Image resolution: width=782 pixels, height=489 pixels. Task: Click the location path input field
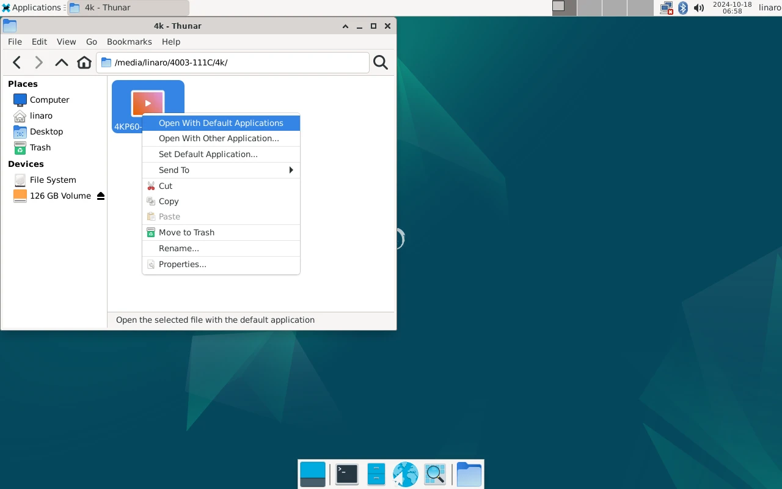(233, 62)
